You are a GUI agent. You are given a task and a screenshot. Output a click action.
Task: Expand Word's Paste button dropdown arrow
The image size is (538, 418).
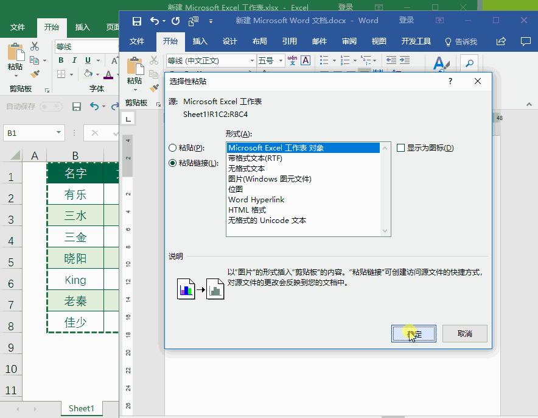point(135,90)
